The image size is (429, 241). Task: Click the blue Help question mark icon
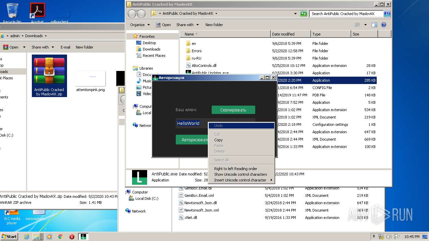pos(384,25)
